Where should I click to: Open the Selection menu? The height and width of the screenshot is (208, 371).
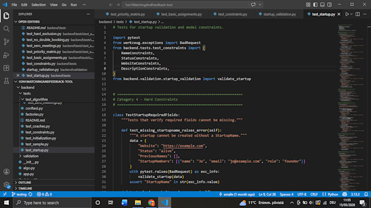[39, 5]
